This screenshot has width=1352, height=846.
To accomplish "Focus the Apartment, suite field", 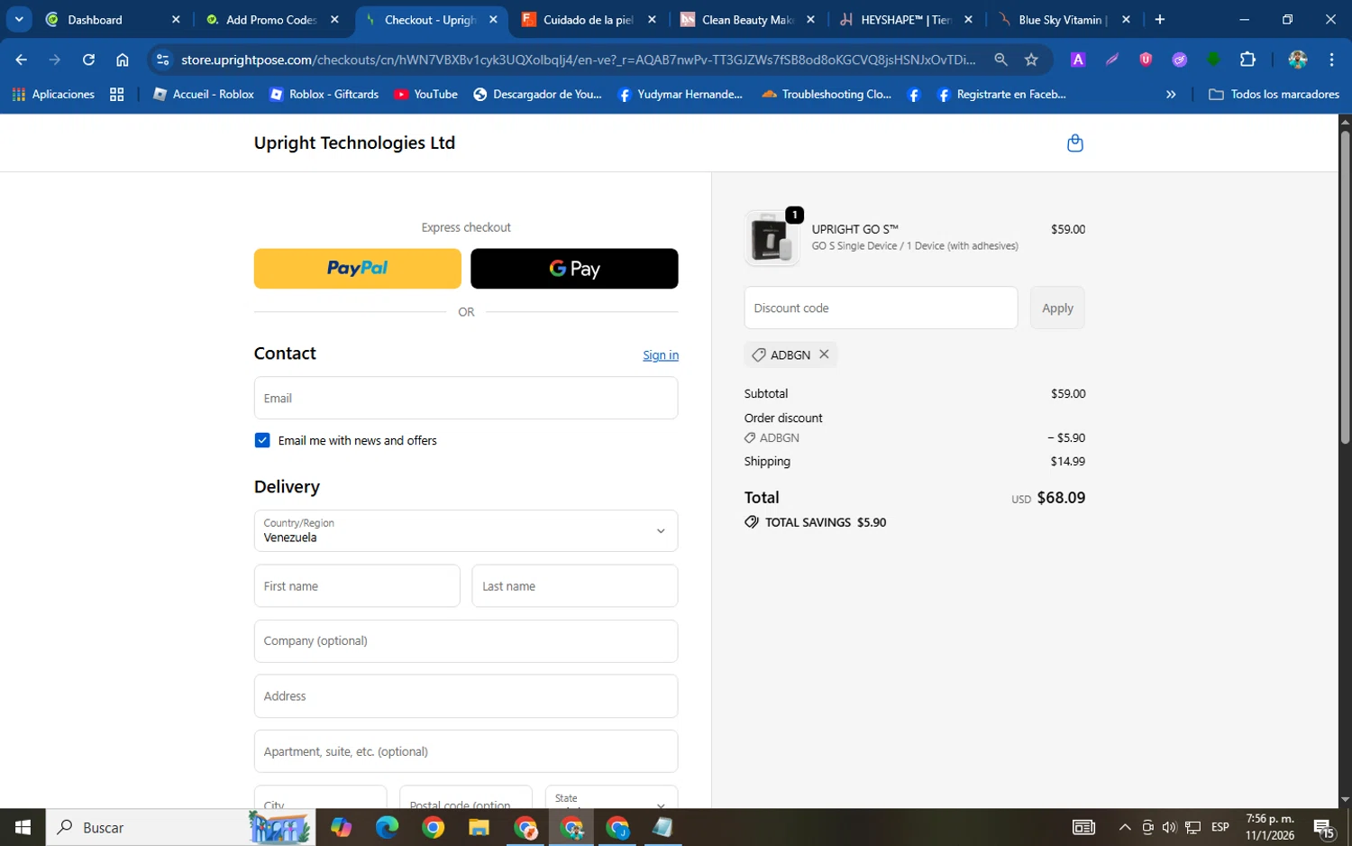I will pos(466,751).
